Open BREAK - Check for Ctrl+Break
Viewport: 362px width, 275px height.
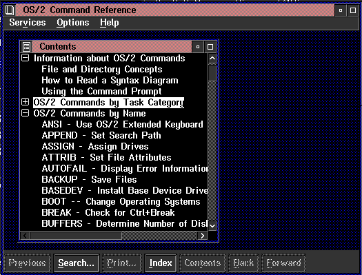[x=108, y=212]
